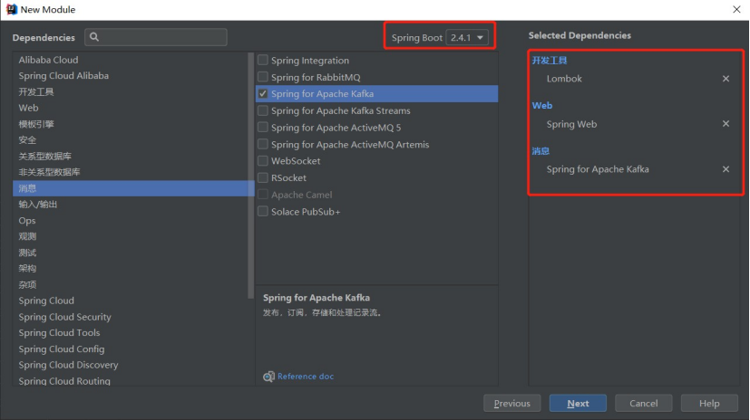Open Help for this dialog
The height and width of the screenshot is (420, 750).
click(x=709, y=404)
